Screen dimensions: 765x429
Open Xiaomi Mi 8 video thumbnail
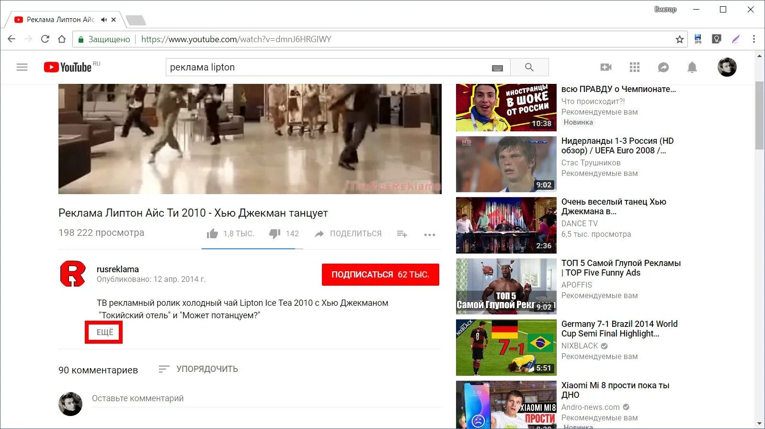coord(506,405)
